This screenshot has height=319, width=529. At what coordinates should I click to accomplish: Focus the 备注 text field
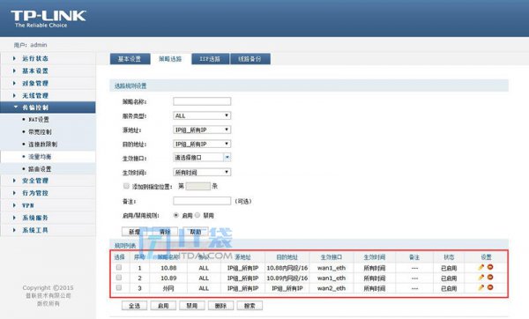click(202, 201)
